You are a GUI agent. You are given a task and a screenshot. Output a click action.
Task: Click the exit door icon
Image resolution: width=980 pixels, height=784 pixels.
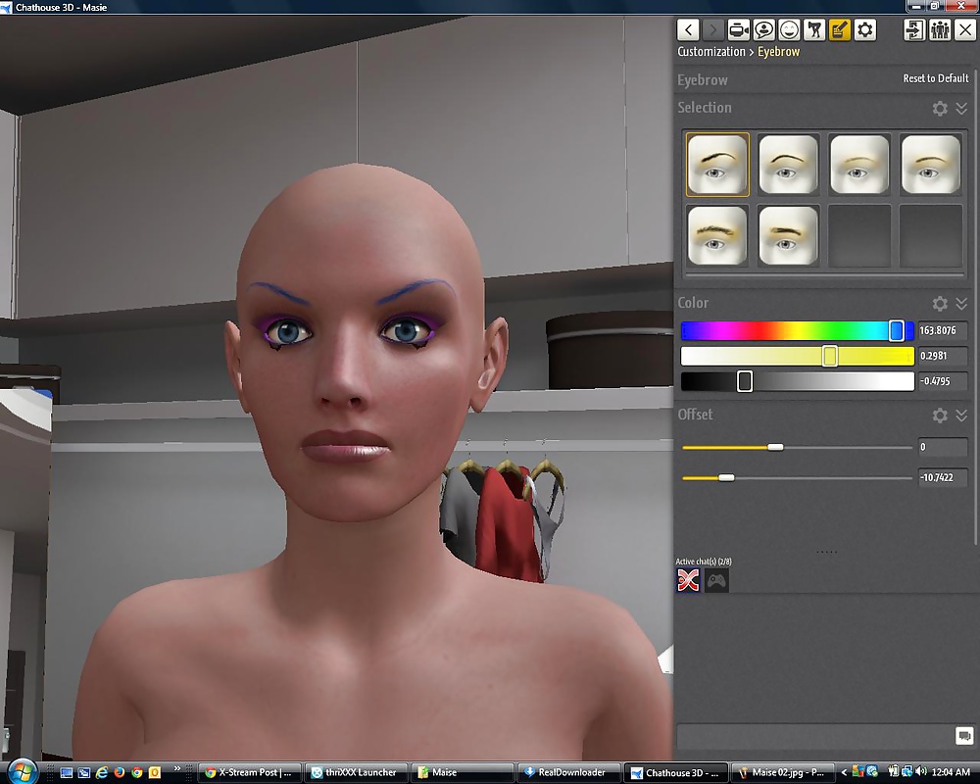914,30
